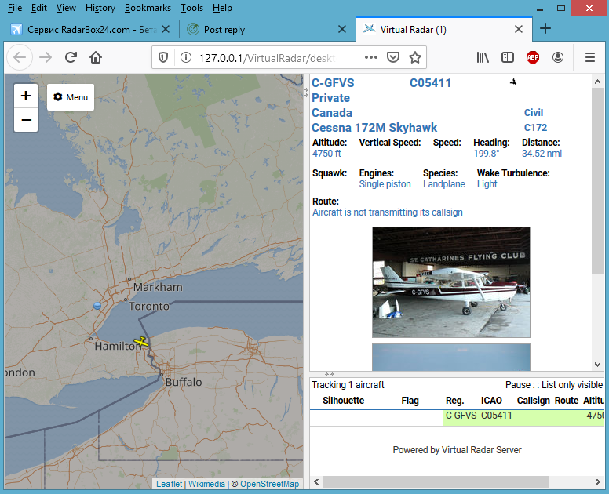
Task: Open a new browser tab
Action: pyautogui.click(x=545, y=28)
